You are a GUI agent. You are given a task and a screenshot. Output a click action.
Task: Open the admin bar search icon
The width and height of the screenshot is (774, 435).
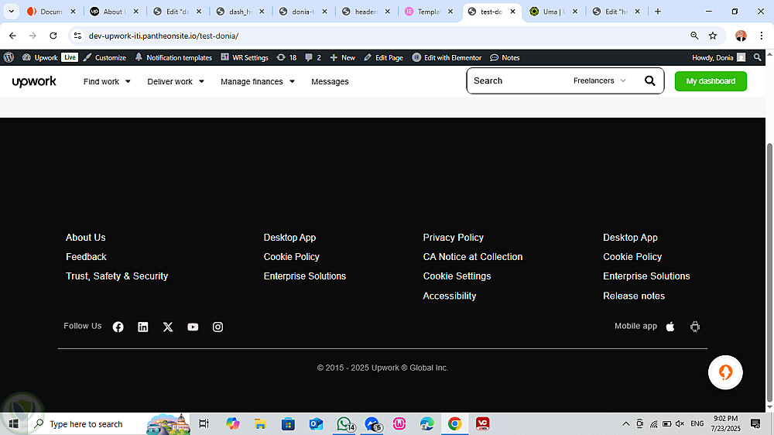757,58
